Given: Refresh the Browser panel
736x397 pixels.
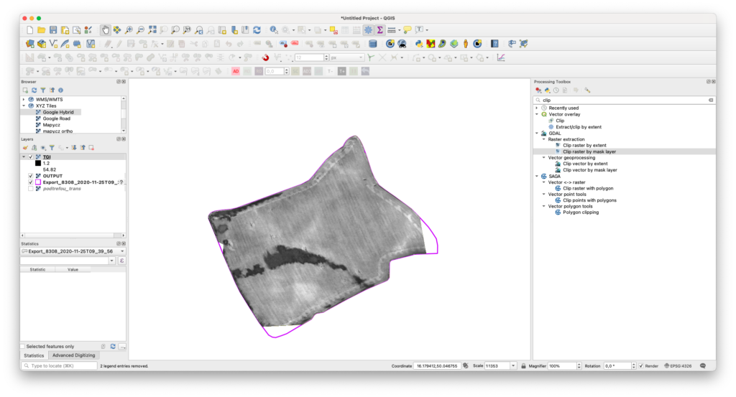Looking at the screenshot, I should click(34, 90).
